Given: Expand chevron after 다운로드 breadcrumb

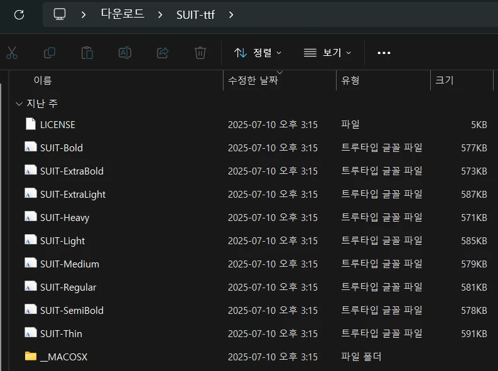Looking at the screenshot, I should click(160, 14).
